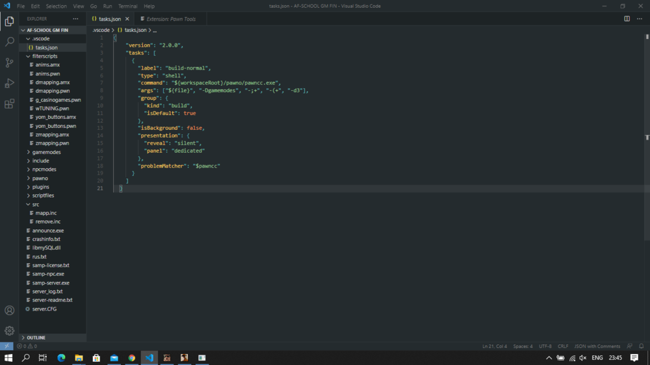Open the volume icon in system tray

point(583,358)
